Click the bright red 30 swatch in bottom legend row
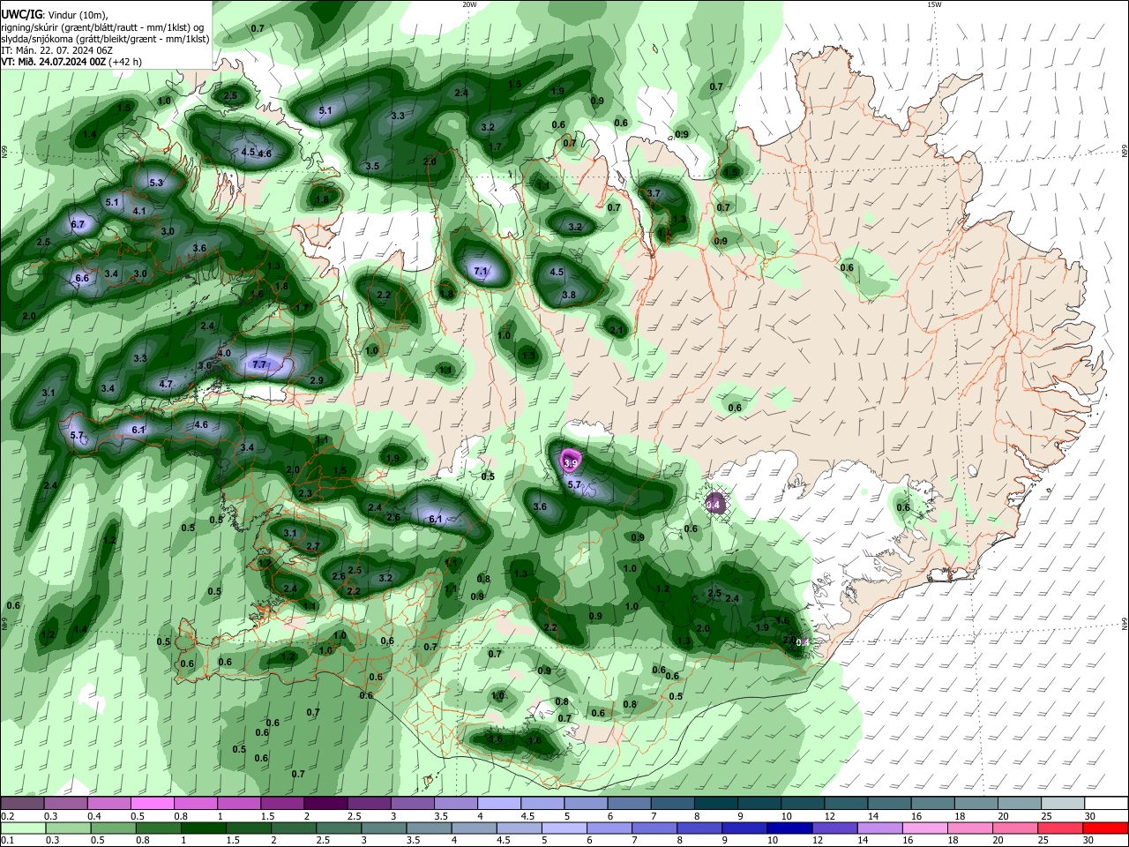Screen dimensions: 1129x847 click(x=1105, y=828)
